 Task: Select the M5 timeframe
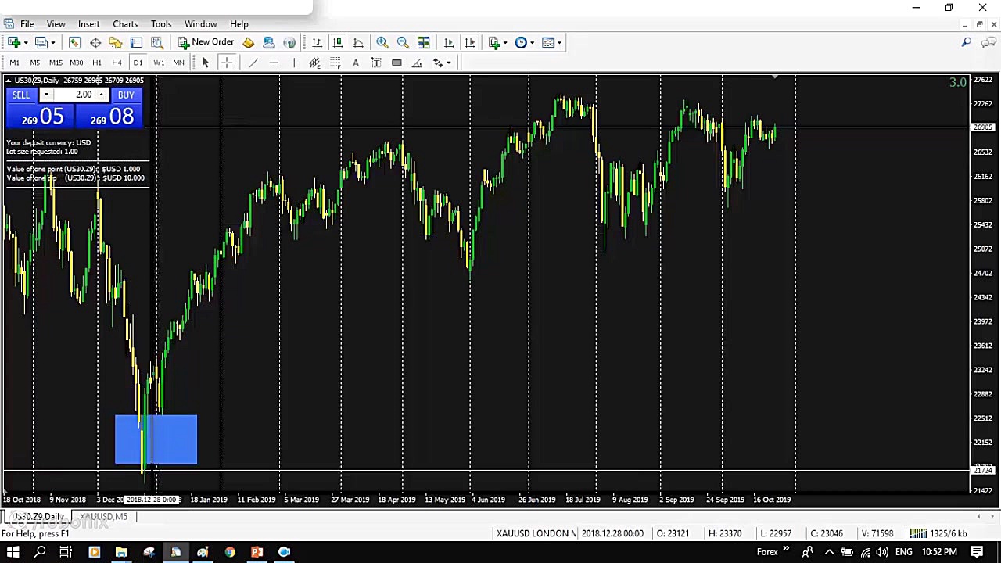coord(35,63)
